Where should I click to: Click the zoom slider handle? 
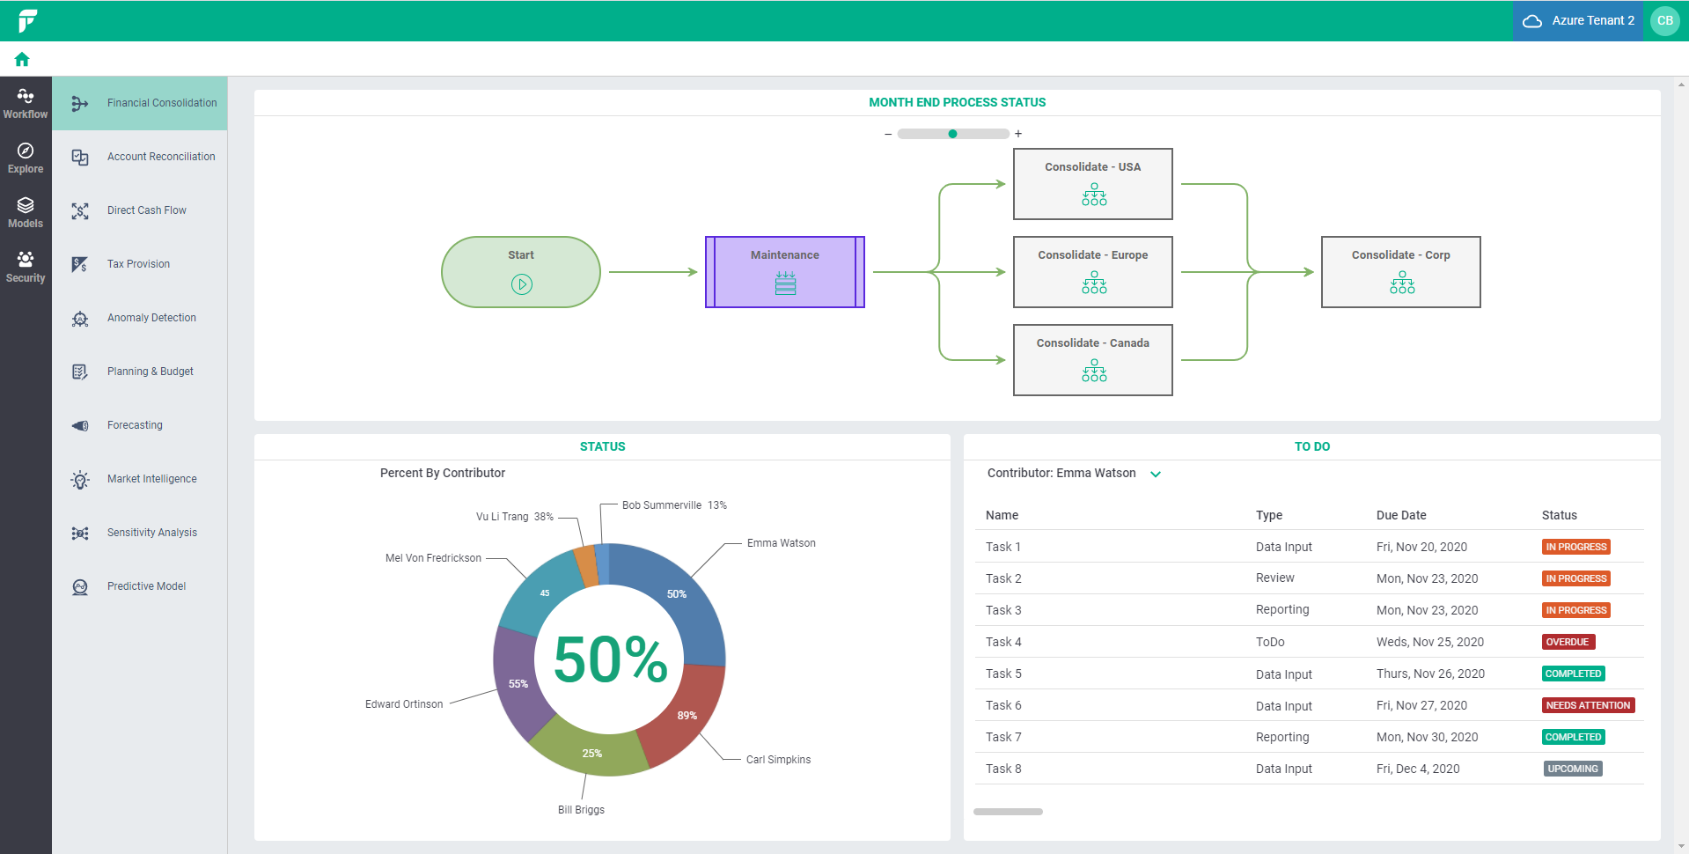tap(952, 134)
